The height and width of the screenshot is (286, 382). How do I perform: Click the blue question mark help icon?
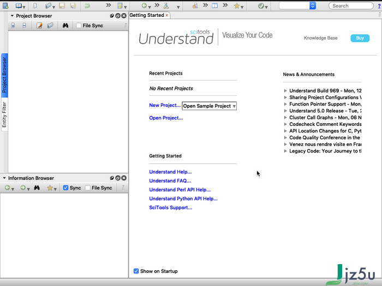[379, 6]
